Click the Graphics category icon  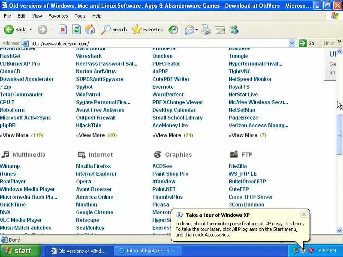point(157,154)
